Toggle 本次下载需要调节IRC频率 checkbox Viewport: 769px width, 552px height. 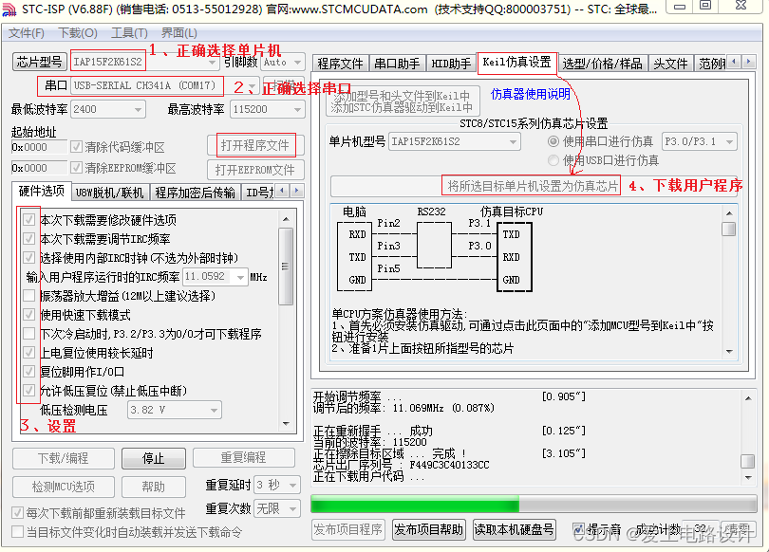tap(28, 239)
